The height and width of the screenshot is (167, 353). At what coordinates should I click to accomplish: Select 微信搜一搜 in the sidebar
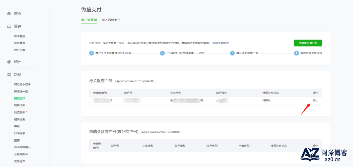(x=21, y=91)
